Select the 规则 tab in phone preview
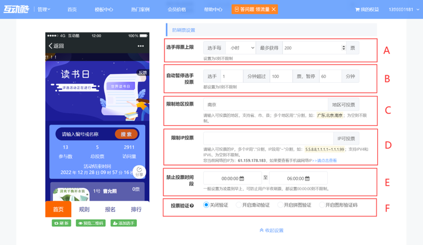423x245 pixels. [84, 209]
